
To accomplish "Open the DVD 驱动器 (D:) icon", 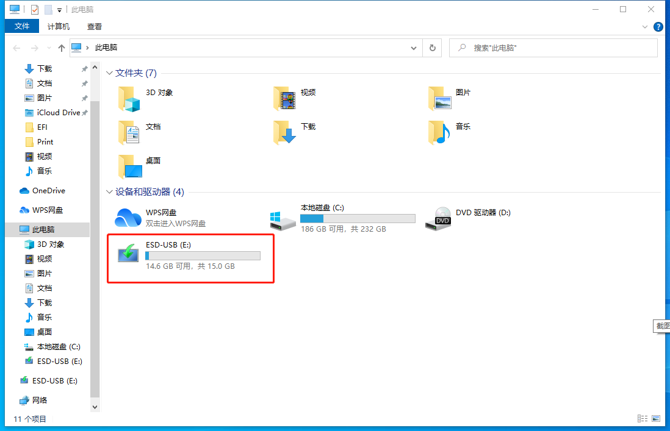I will 439,218.
